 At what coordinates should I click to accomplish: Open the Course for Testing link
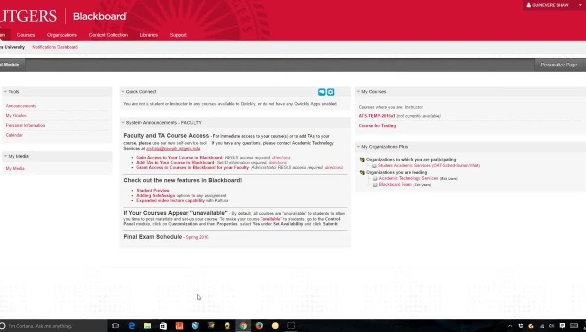(377, 125)
